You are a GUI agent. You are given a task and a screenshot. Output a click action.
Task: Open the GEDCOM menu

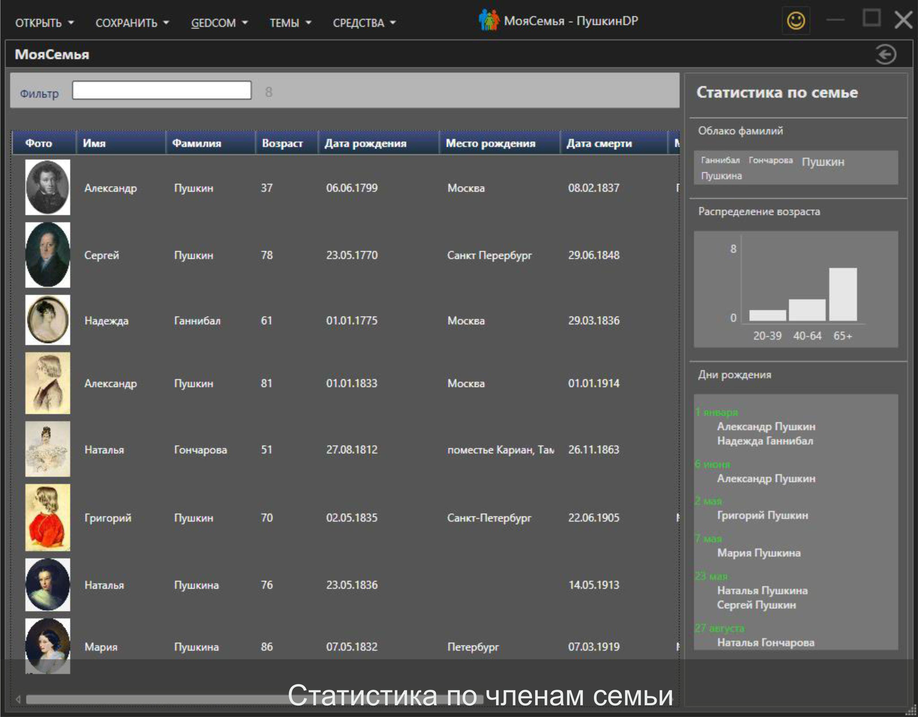[219, 23]
